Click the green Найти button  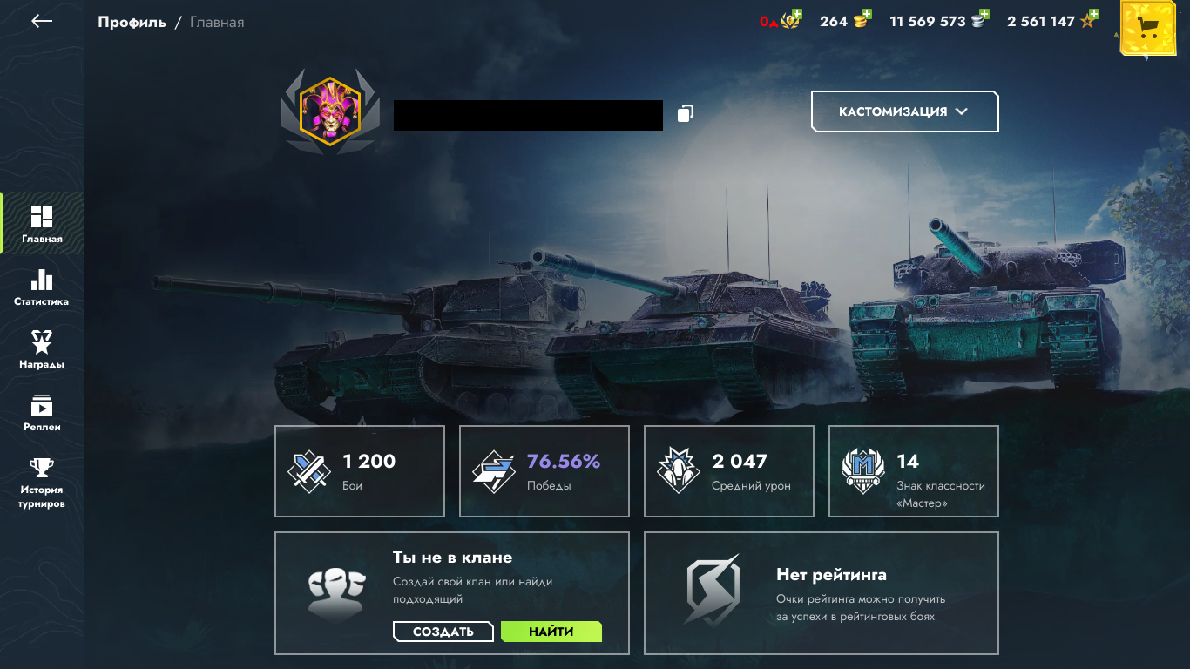[x=551, y=632]
